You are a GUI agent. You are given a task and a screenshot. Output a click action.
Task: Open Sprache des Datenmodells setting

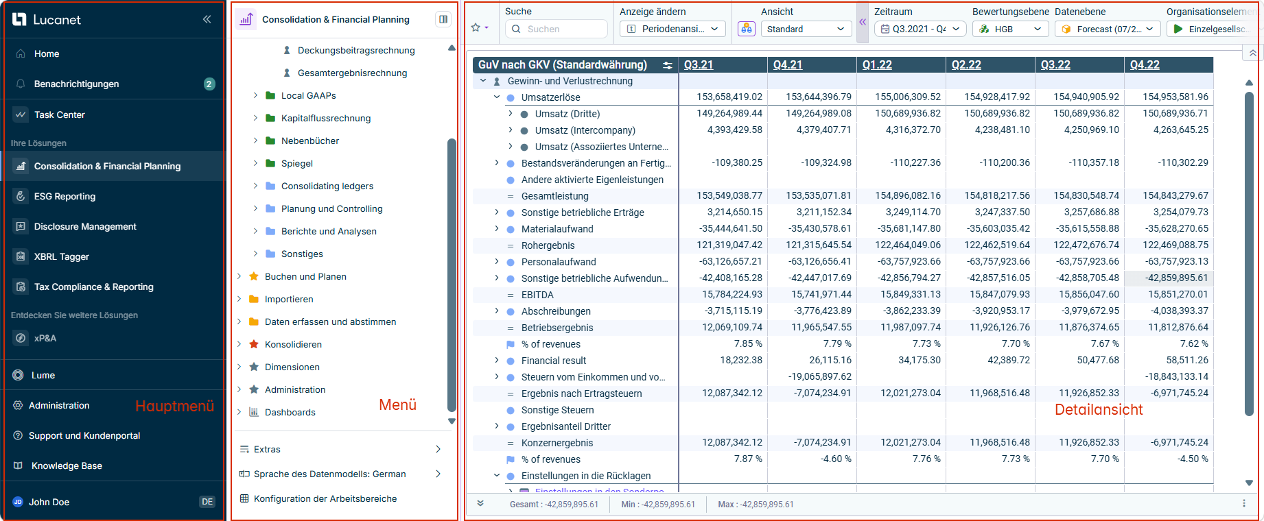click(340, 474)
